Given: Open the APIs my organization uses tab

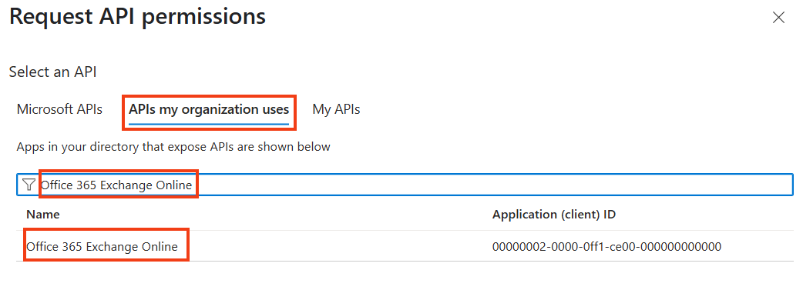Looking at the screenshot, I should pyautogui.click(x=209, y=109).
